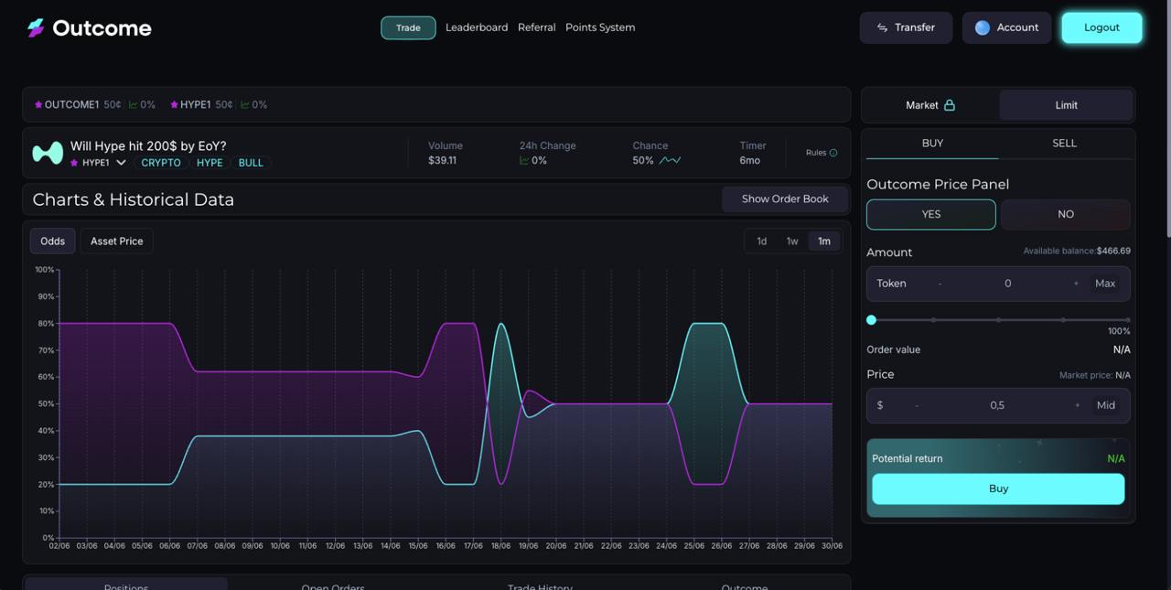Switch to the SELL tab

point(1064,144)
